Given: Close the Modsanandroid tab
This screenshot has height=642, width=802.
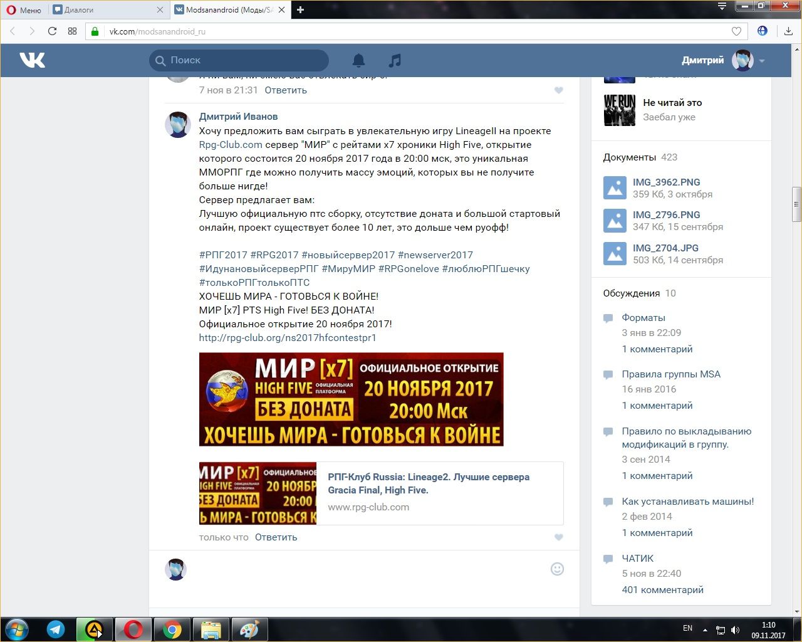Looking at the screenshot, I should pyautogui.click(x=281, y=10).
